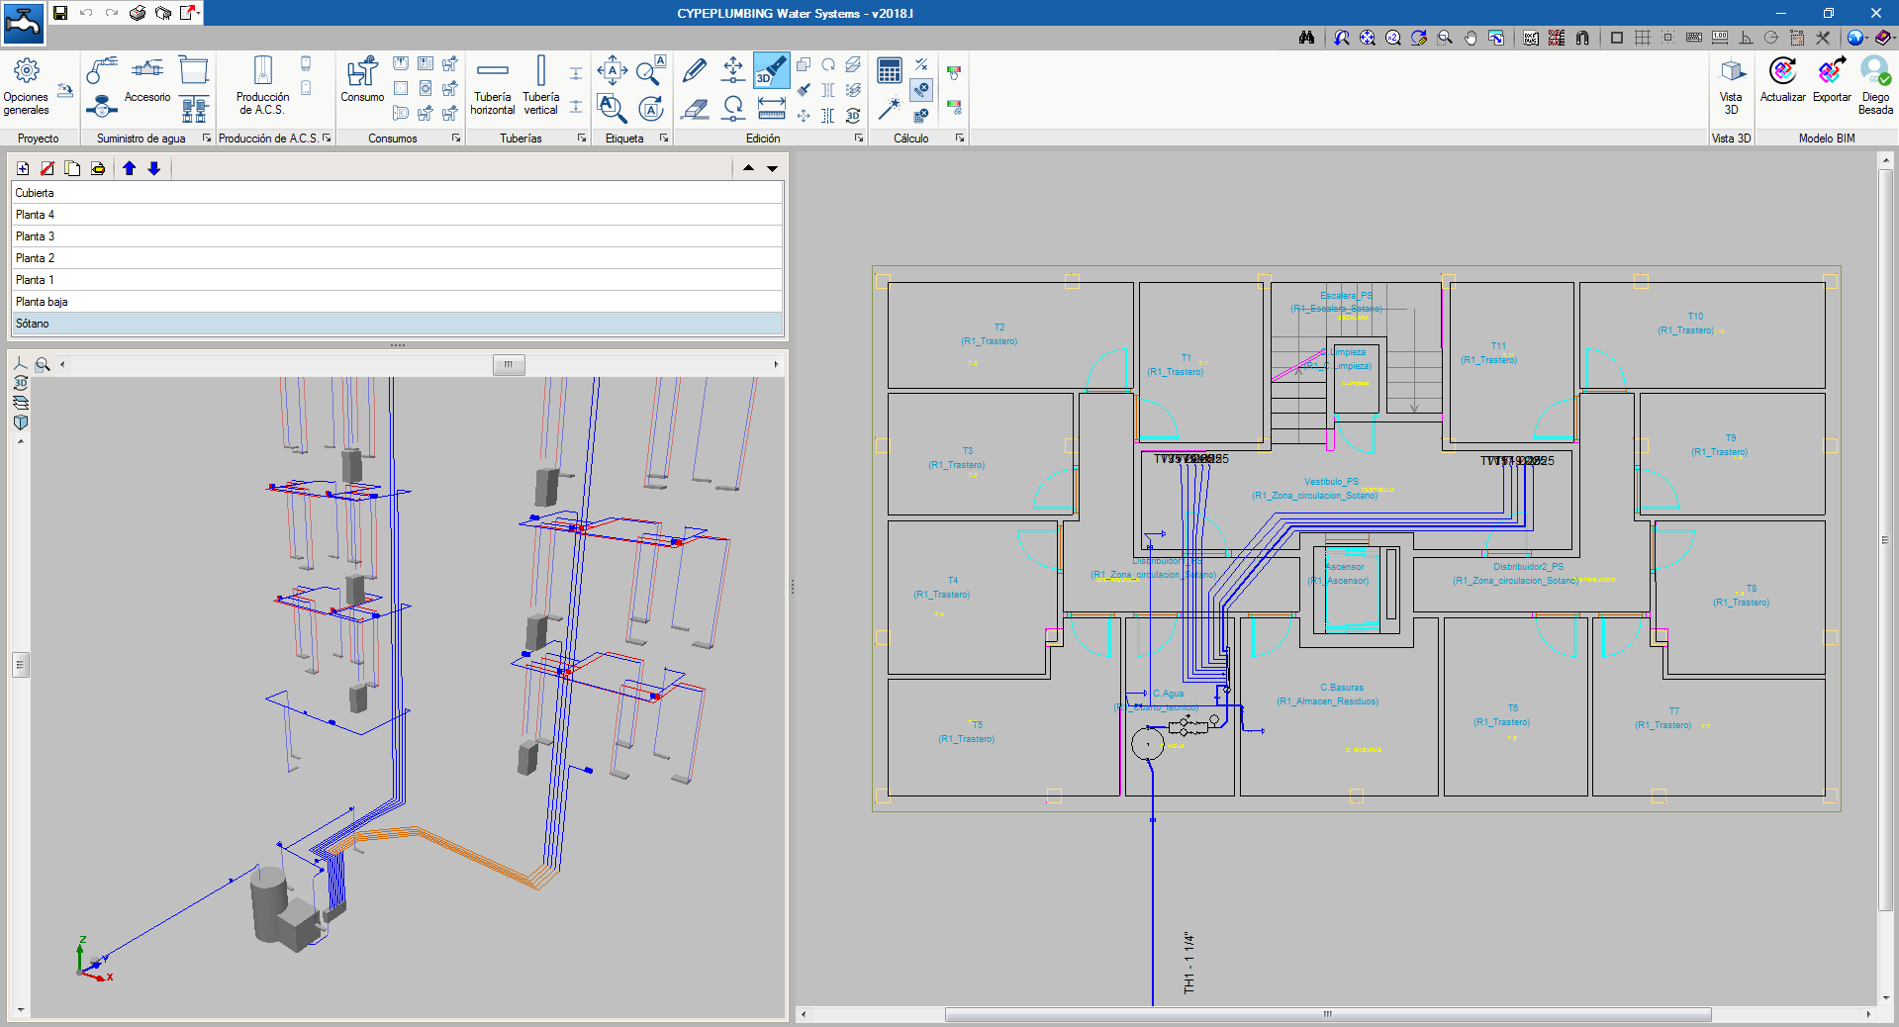The width and height of the screenshot is (1899, 1027).
Task: Click the plan view horizontal scrollbar
Action: click(x=1328, y=1014)
